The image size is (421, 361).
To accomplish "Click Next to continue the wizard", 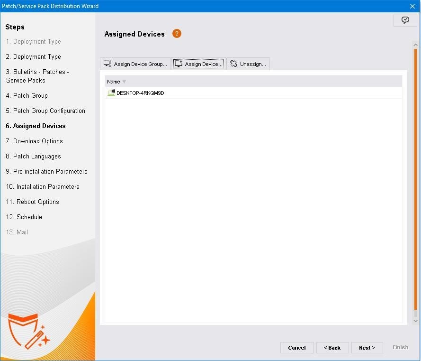I will coord(367,348).
